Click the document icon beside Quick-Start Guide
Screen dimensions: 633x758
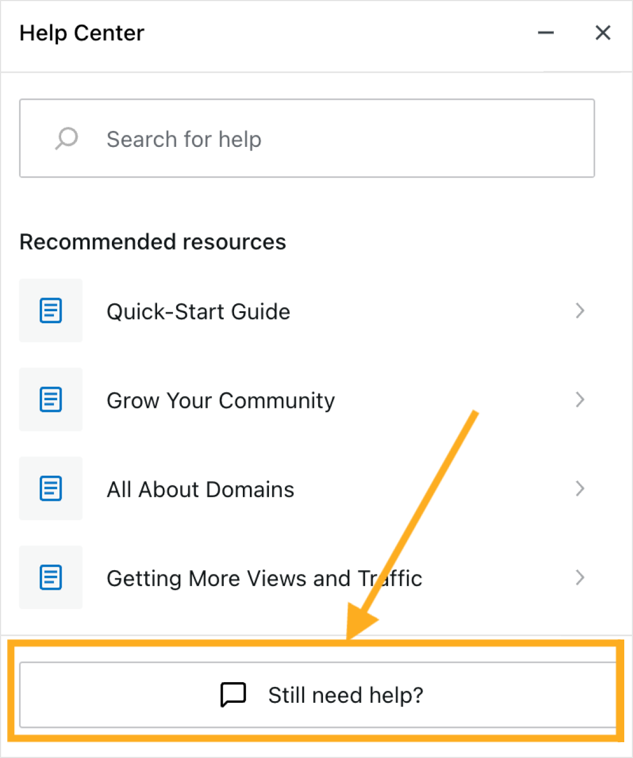[50, 310]
